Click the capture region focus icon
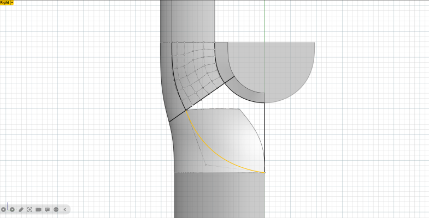429x218 pixels. (30, 209)
